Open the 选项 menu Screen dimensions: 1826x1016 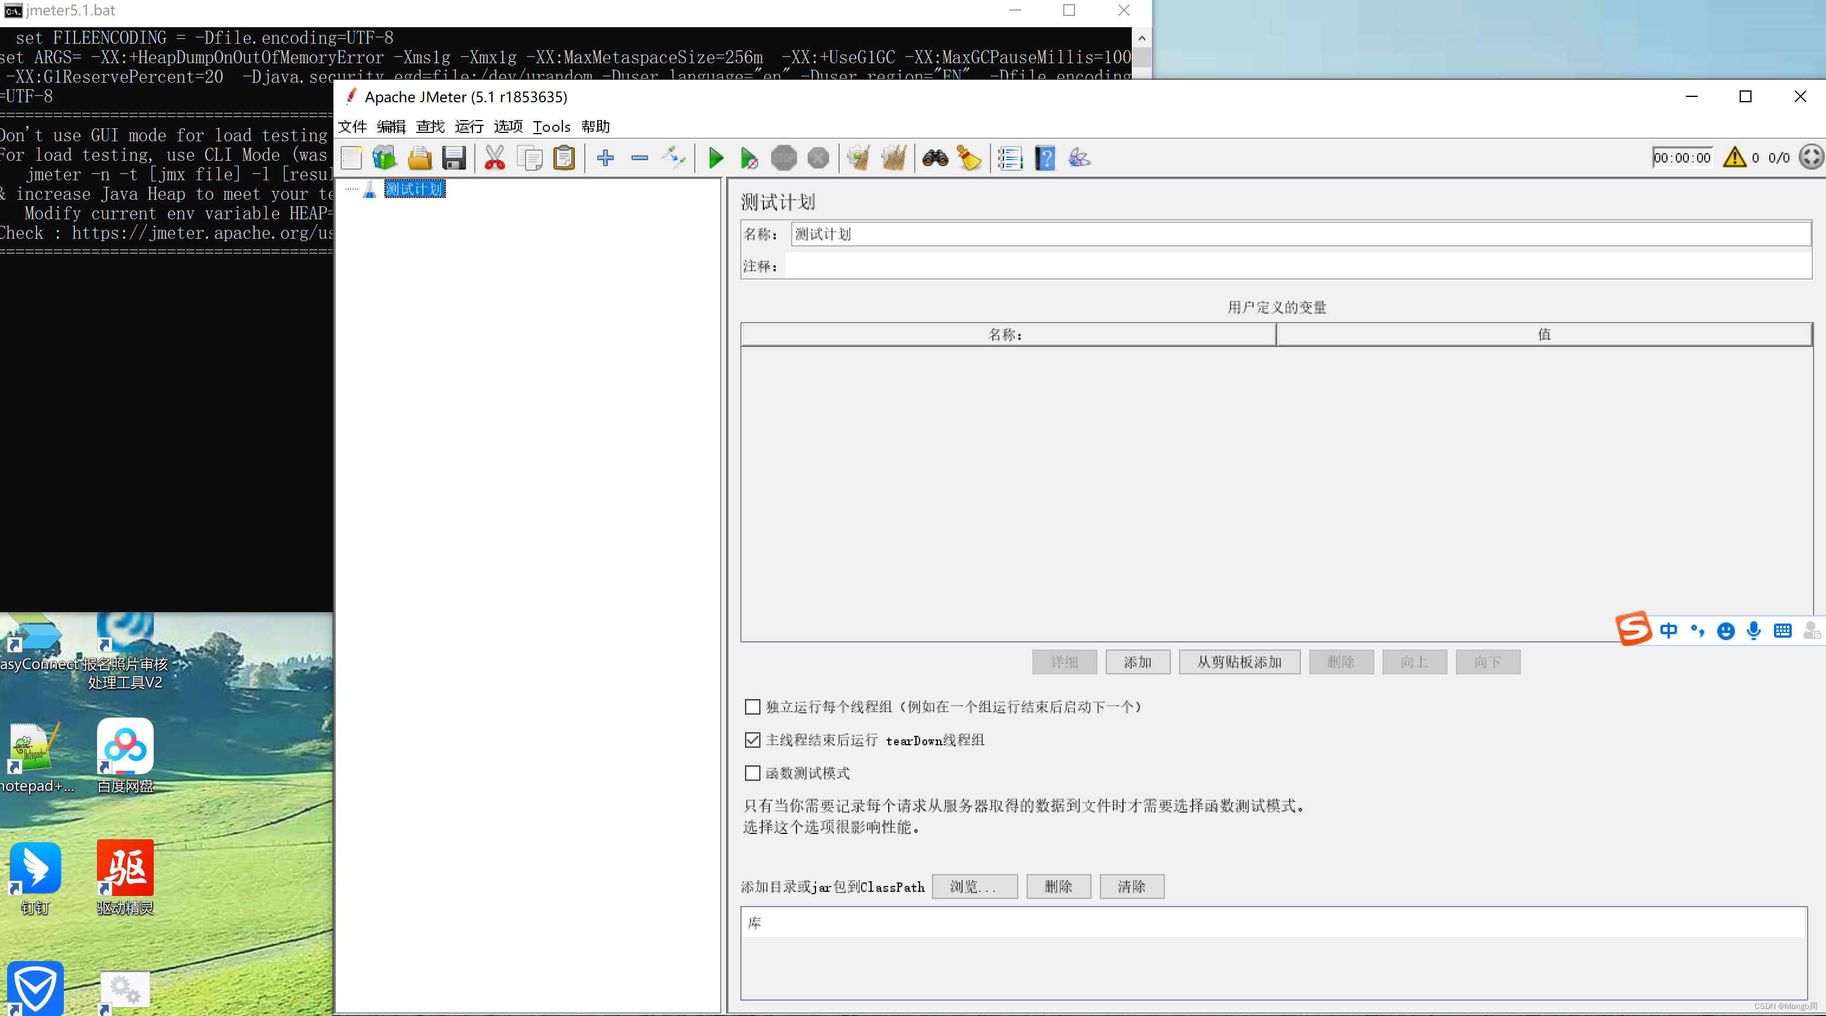point(509,127)
